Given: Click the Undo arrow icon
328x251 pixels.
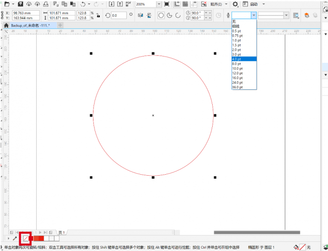Looking at the screenshot, I should point(83,4).
